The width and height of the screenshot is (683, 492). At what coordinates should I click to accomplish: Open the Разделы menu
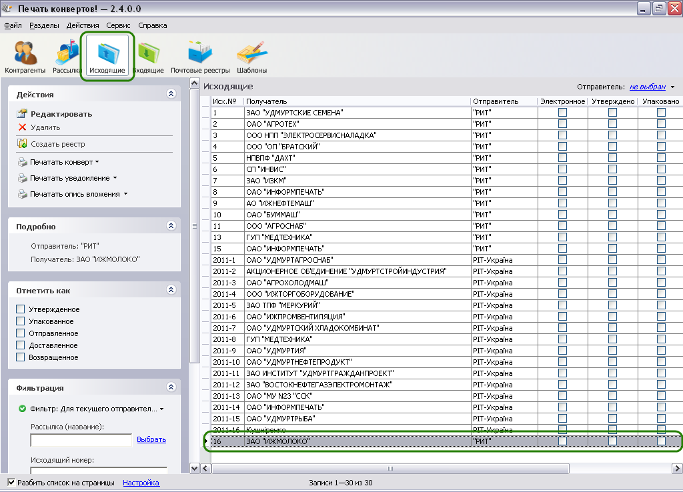pos(44,25)
